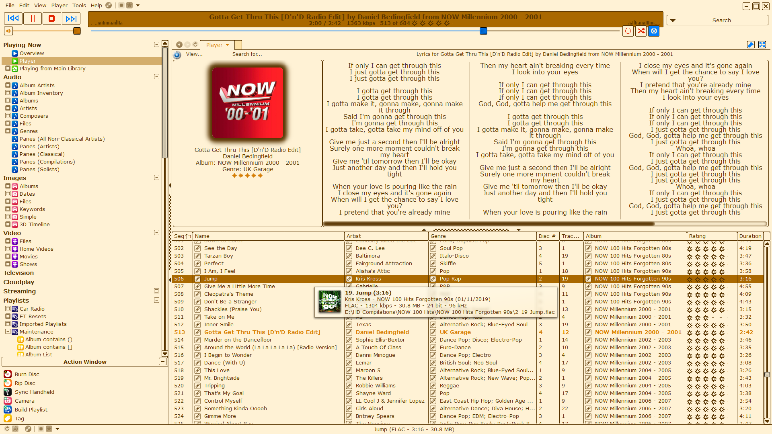Image resolution: width=772 pixels, height=434 pixels.
Task: Toggle the shuffle icon
Action: 641,31
